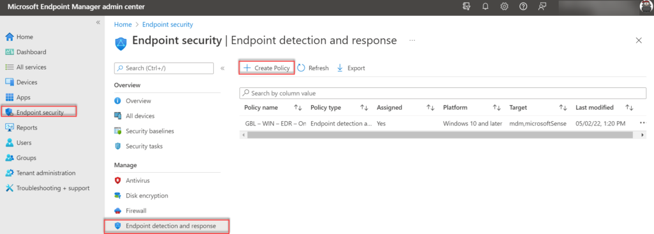This screenshot has width=654, height=234.
Task: Click Refresh button
Action: 313,68
